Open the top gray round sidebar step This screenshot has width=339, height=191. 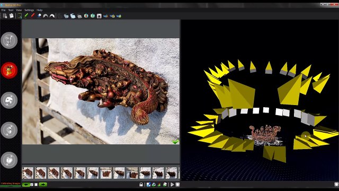9,40
